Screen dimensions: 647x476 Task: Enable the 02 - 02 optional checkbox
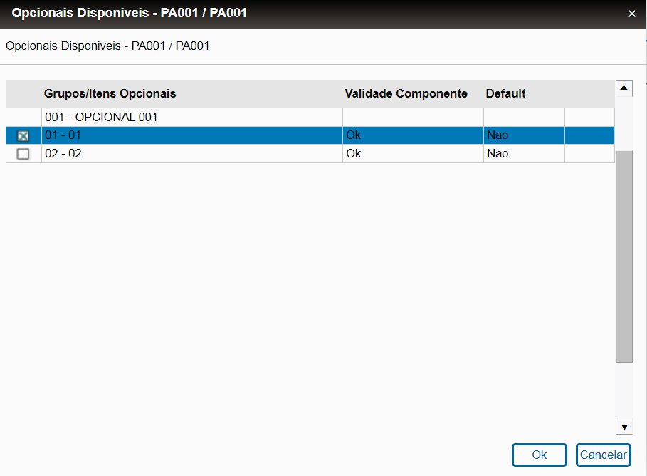(23, 154)
